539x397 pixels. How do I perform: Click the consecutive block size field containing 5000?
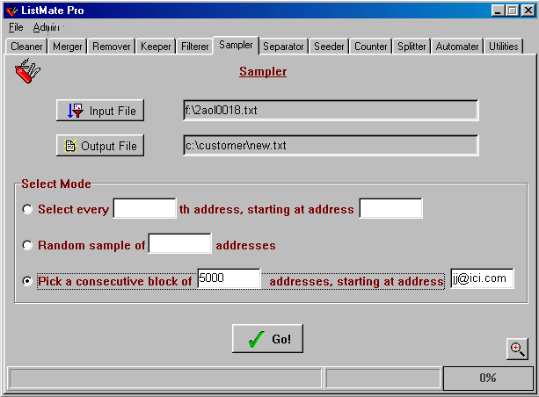pos(229,279)
